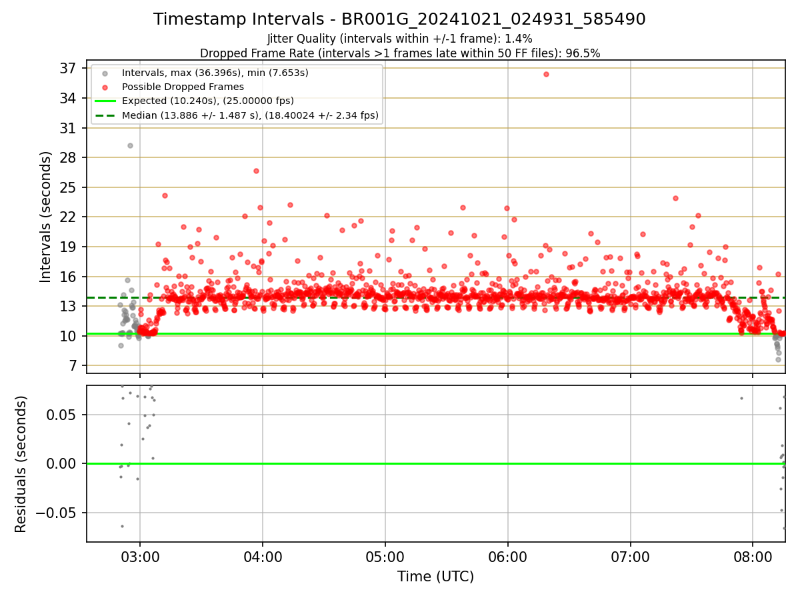Click the 'Time (UTC)' x-axis label
800x600 pixels.
click(435, 577)
